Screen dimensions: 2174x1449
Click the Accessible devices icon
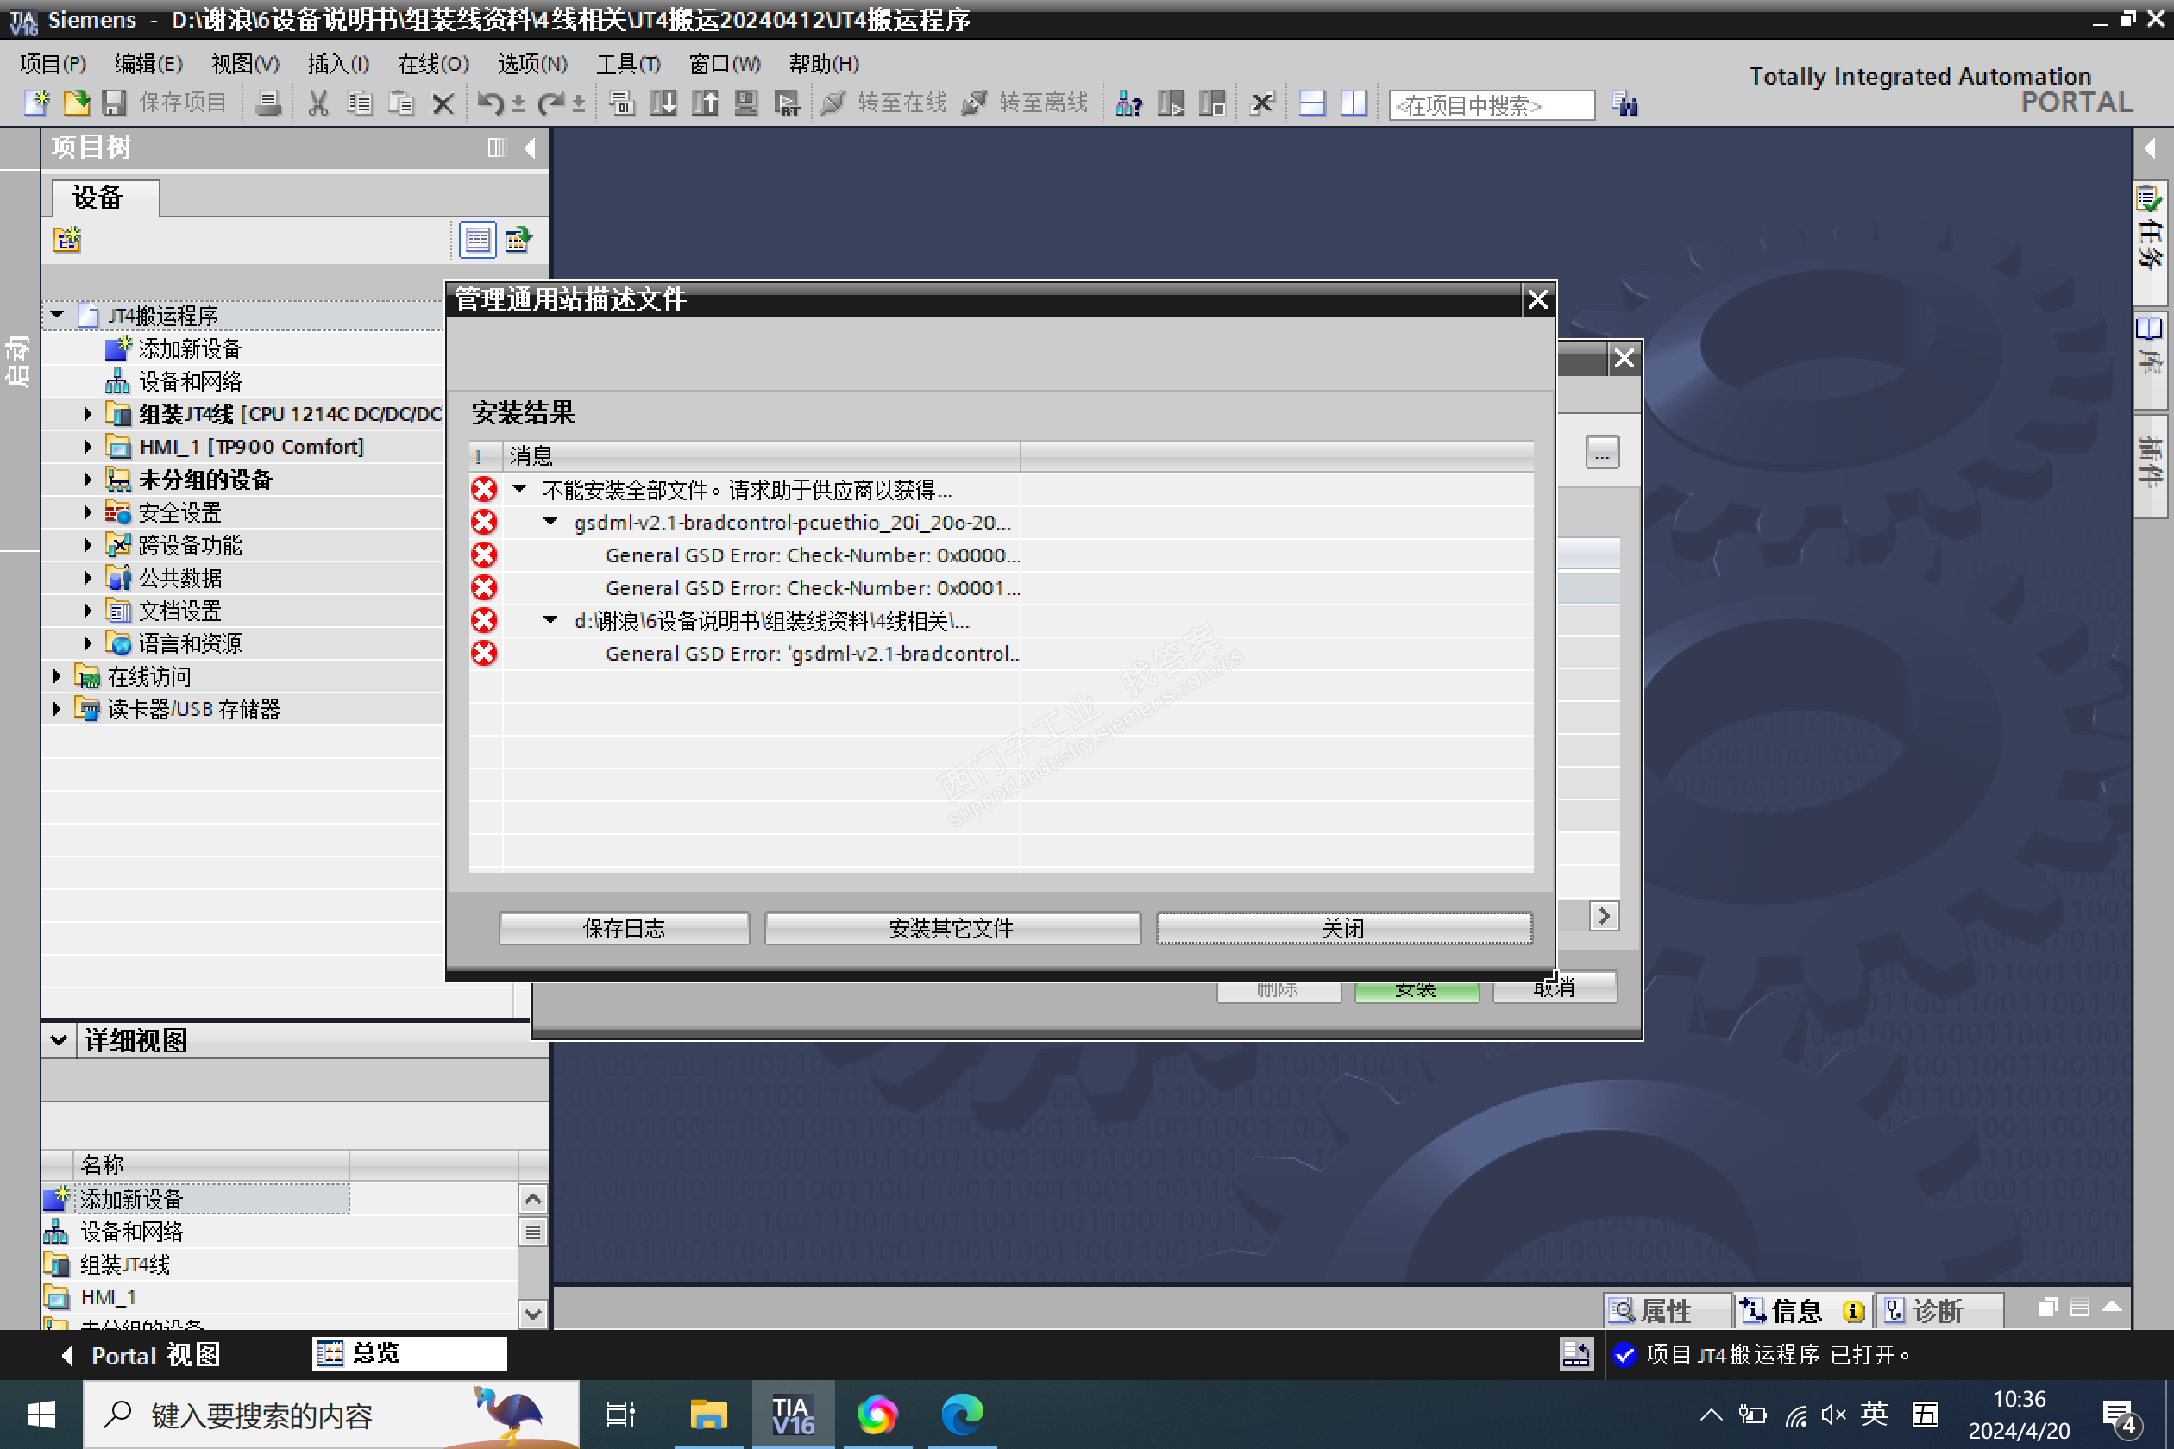[x=1128, y=103]
